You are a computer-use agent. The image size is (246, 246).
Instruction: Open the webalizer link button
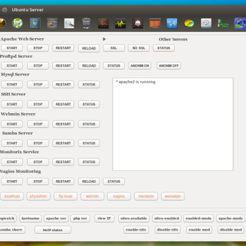tap(173, 196)
